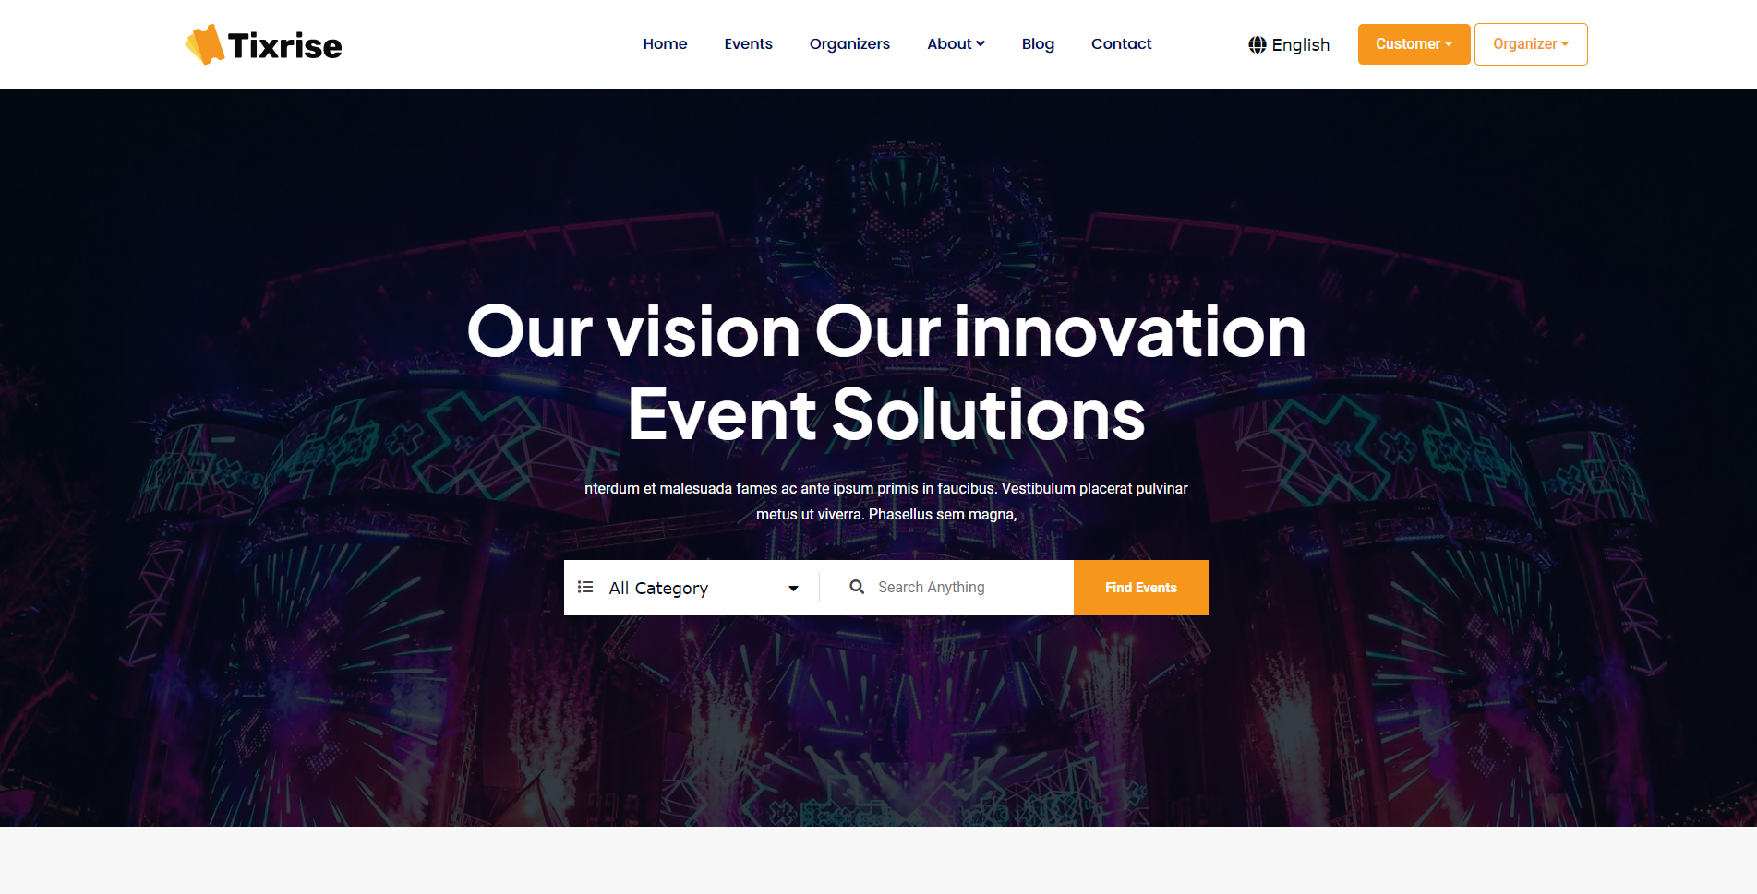Open the Organizers page link

pyautogui.click(x=849, y=43)
